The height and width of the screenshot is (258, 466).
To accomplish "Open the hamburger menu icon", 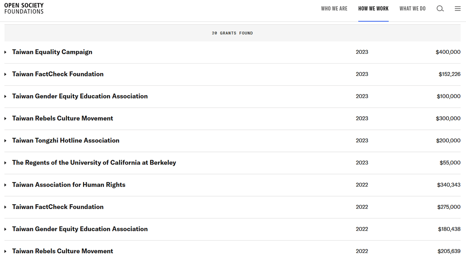I will point(458,9).
